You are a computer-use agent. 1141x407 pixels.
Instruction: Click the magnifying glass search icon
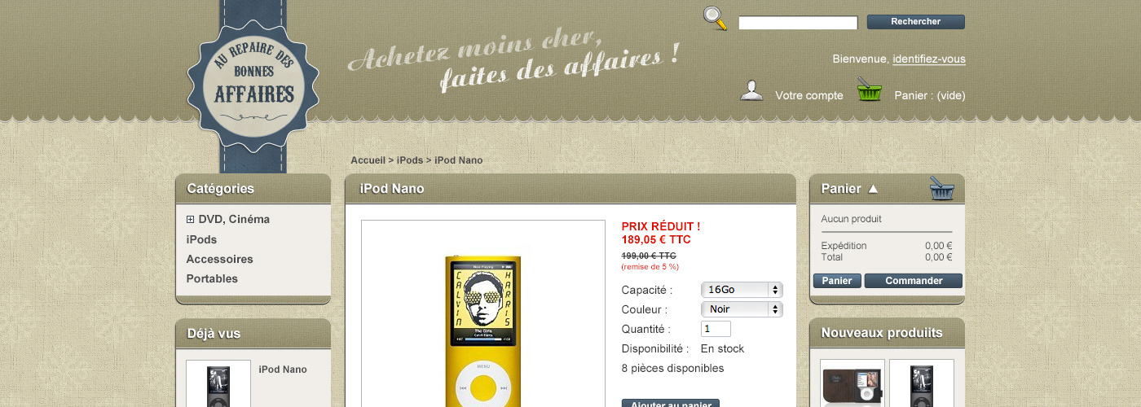click(x=715, y=18)
